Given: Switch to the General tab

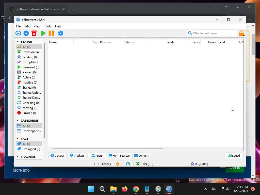Looking at the screenshot, I should 57,156.
